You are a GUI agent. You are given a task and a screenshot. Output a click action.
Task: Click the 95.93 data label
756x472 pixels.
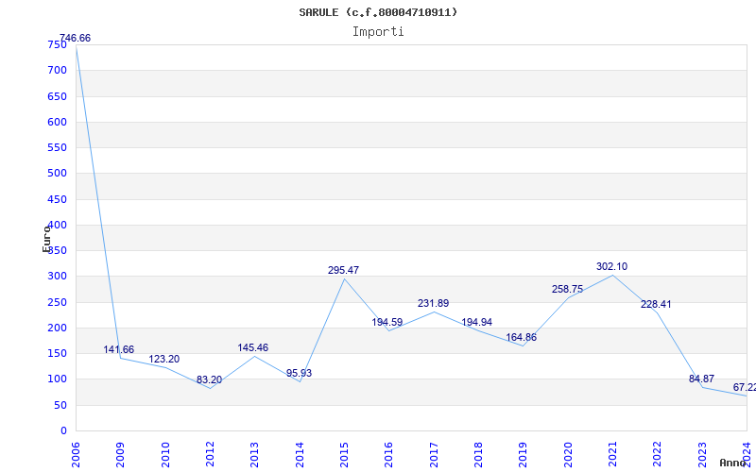point(299,373)
